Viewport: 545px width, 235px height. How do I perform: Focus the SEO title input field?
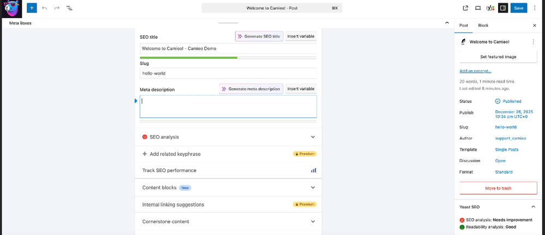(x=228, y=48)
